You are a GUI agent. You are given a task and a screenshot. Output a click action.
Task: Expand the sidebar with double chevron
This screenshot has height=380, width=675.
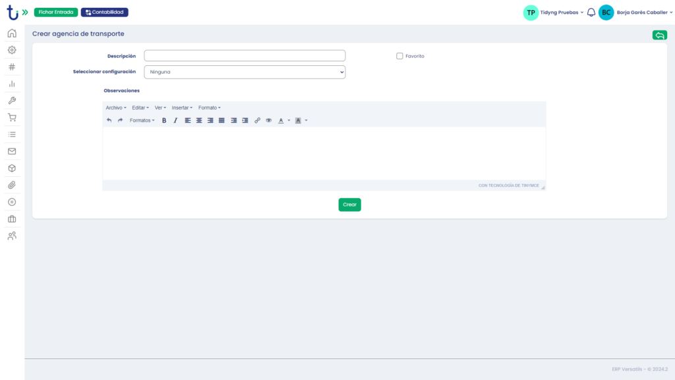[x=25, y=13]
